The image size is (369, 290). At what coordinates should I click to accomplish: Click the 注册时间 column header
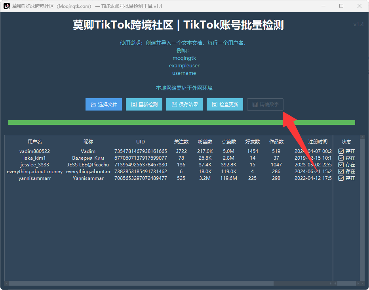318,141
